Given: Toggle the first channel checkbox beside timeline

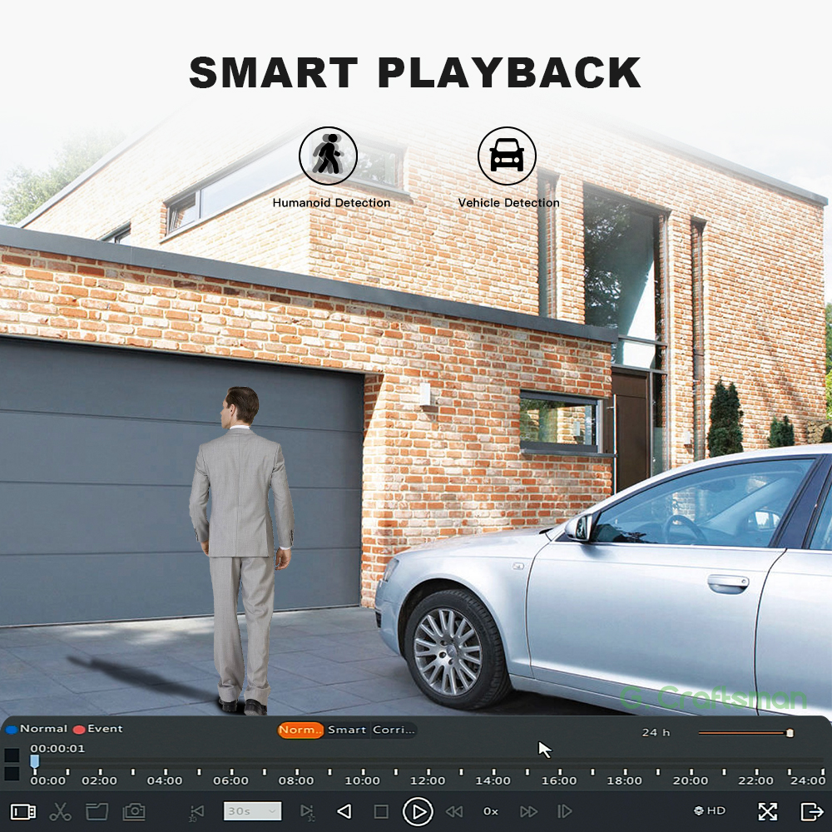Looking at the screenshot, I should point(12,755).
